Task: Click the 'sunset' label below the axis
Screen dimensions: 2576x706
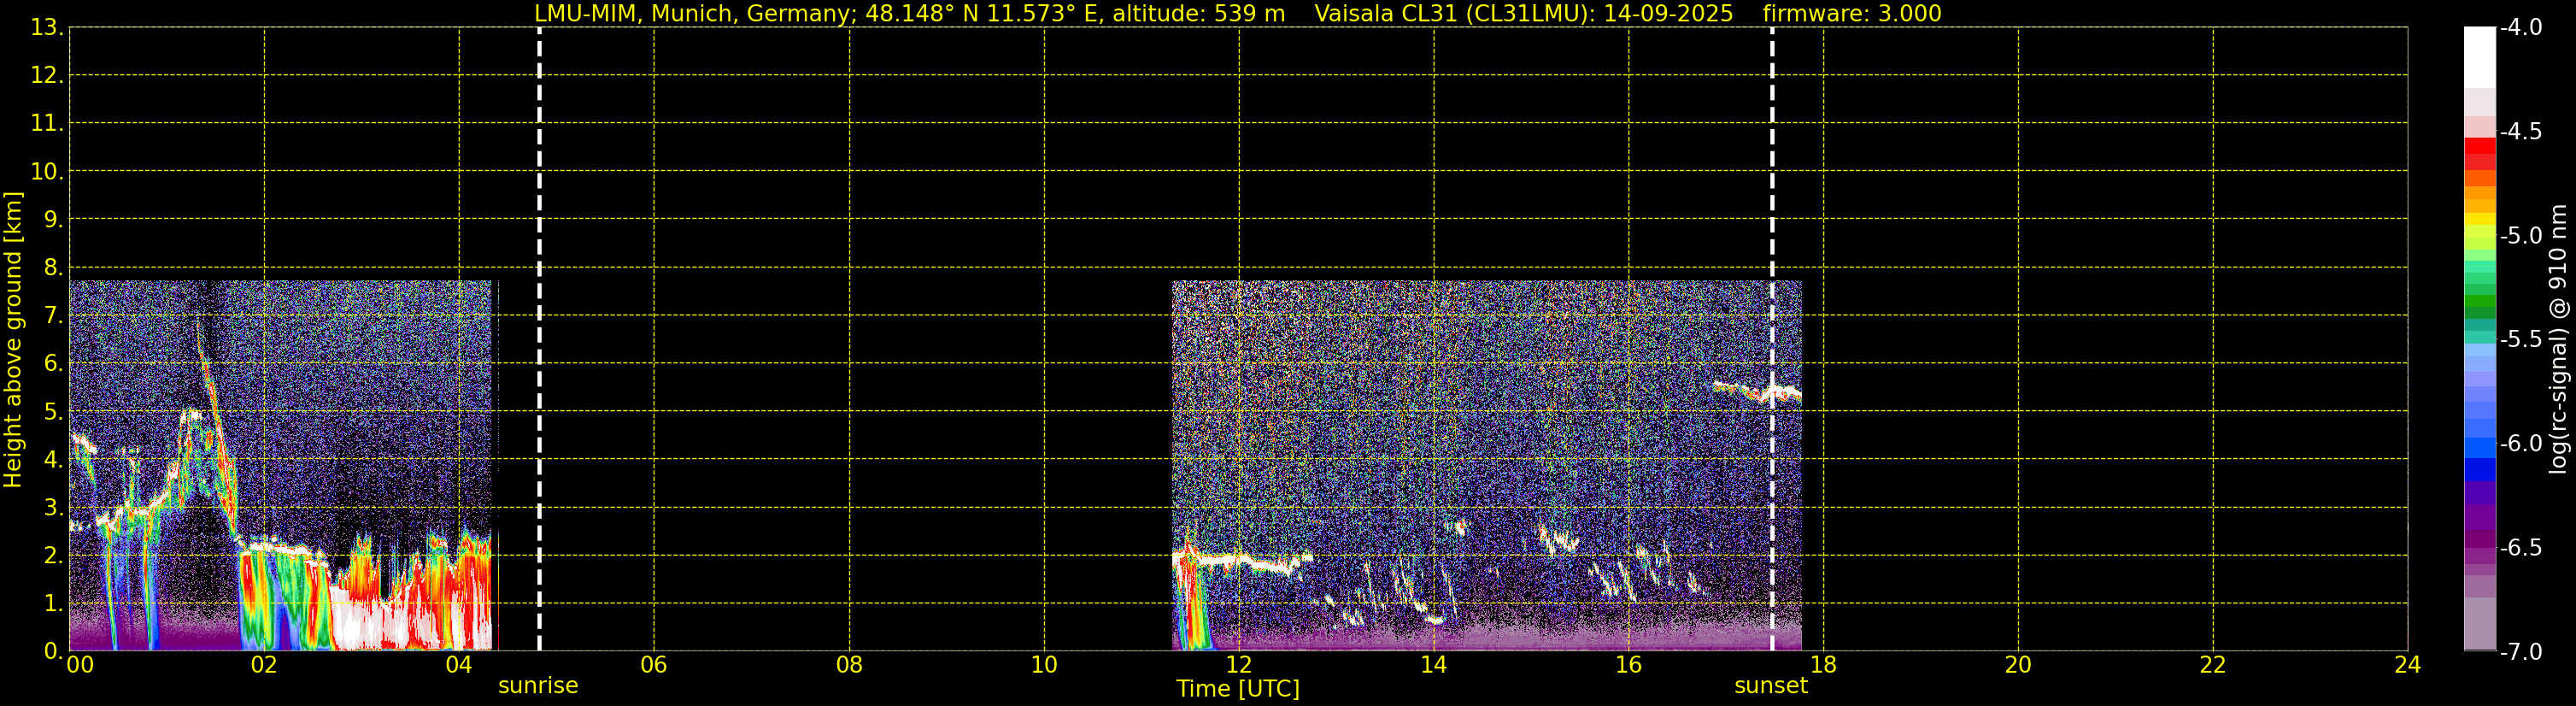Action: tap(1771, 685)
